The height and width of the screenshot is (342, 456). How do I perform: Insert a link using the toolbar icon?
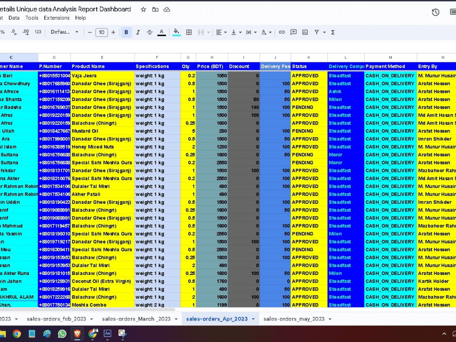[x=282, y=32]
